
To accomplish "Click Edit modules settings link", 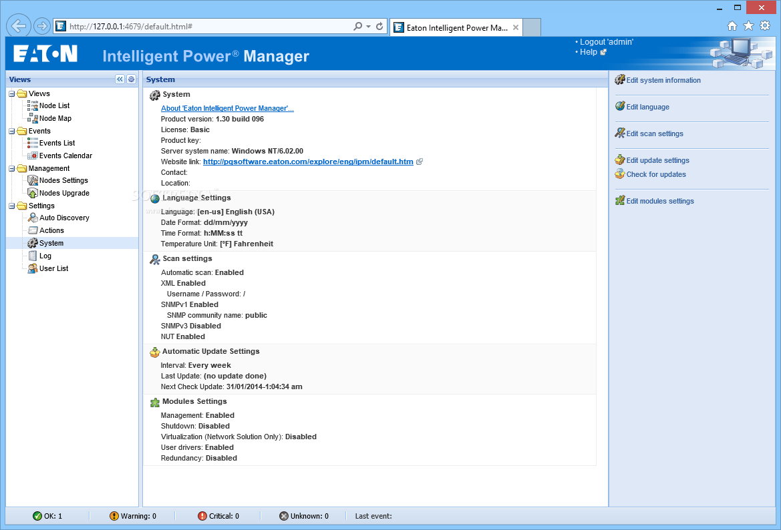I will click(x=660, y=201).
